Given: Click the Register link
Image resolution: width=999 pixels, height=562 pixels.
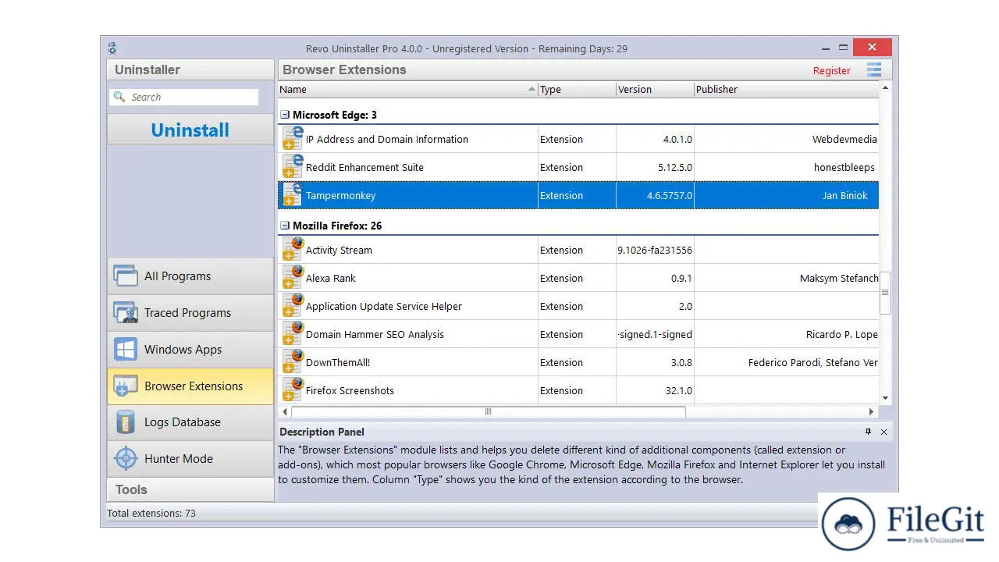Looking at the screenshot, I should tap(831, 70).
